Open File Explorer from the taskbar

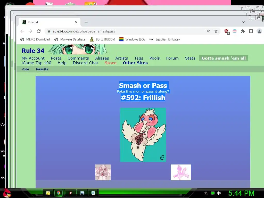click(48, 193)
